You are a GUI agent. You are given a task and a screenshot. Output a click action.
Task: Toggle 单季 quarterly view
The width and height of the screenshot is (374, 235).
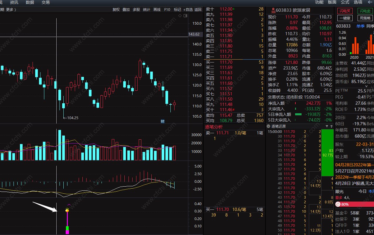pos(361,26)
